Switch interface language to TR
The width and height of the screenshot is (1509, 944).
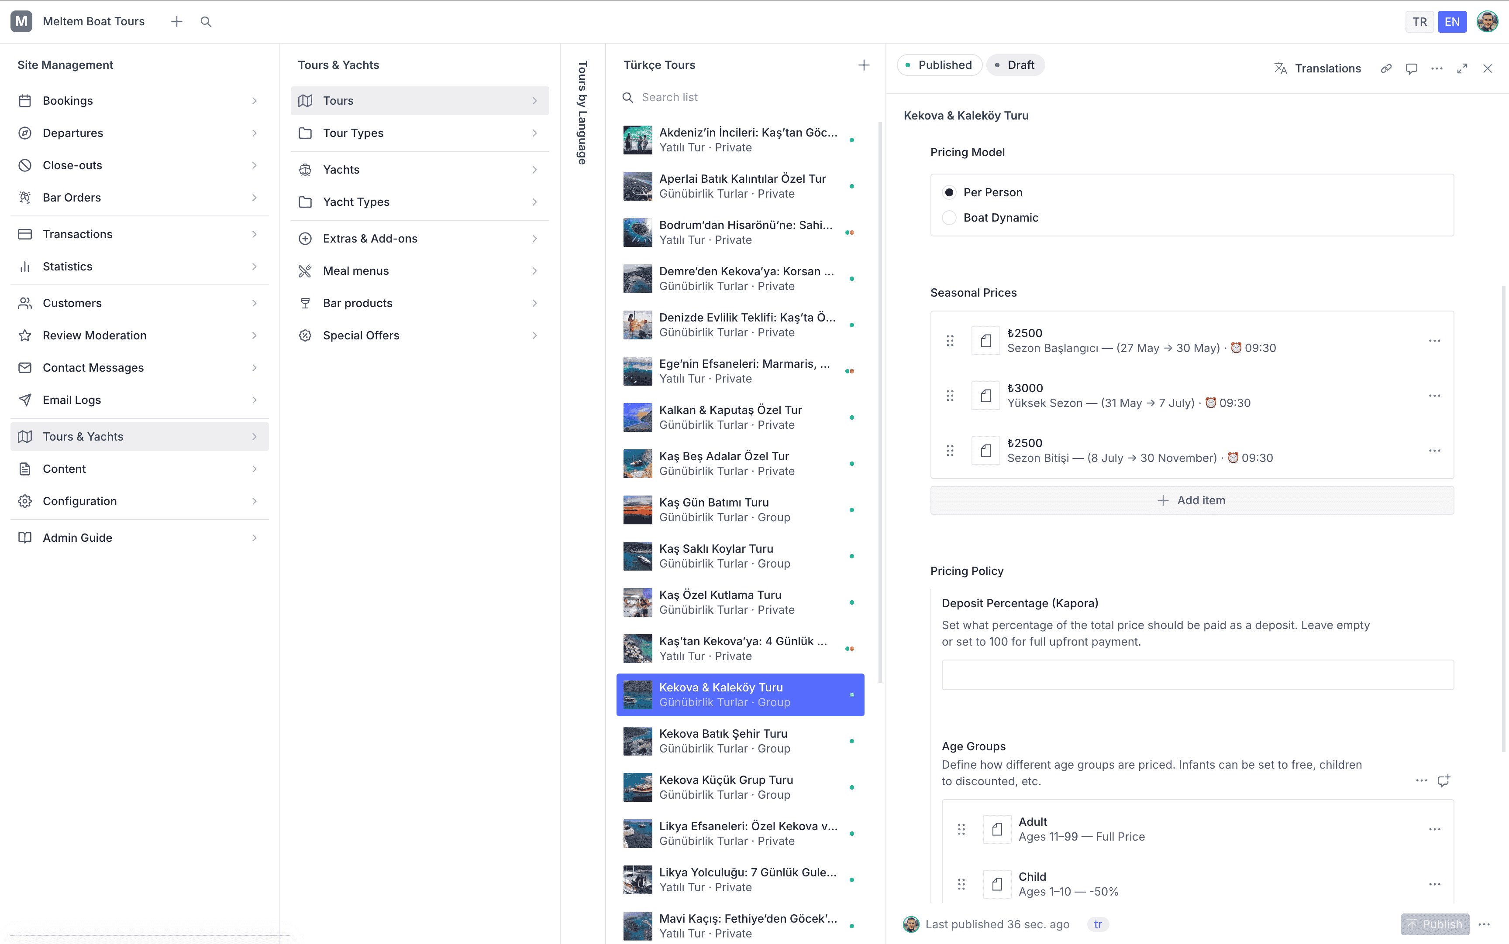1419,21
